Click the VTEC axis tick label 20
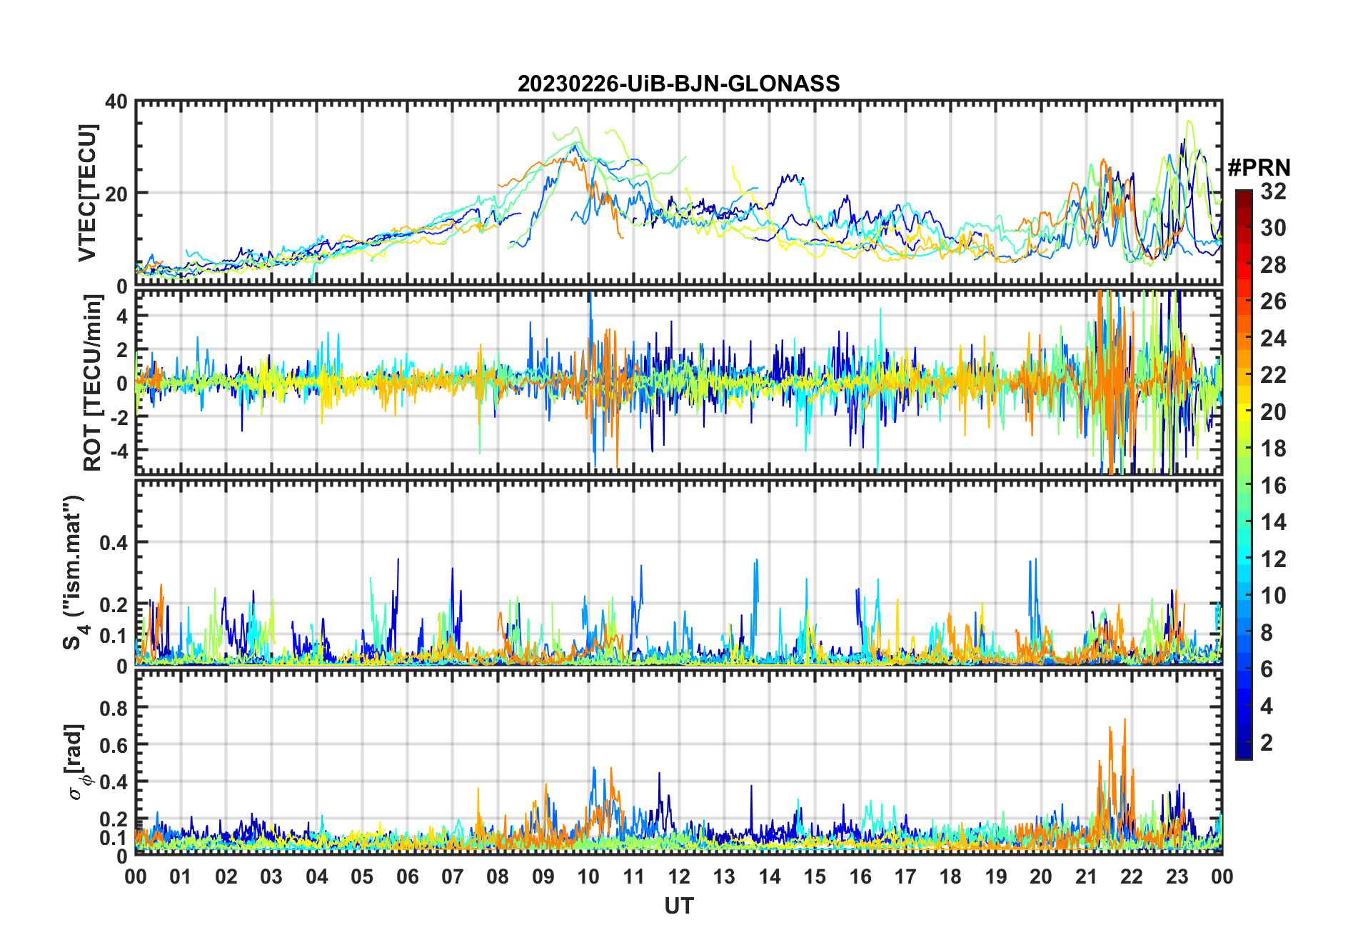Image resolution: width=1358 pixels, height=950 pixels. point(116,194)
